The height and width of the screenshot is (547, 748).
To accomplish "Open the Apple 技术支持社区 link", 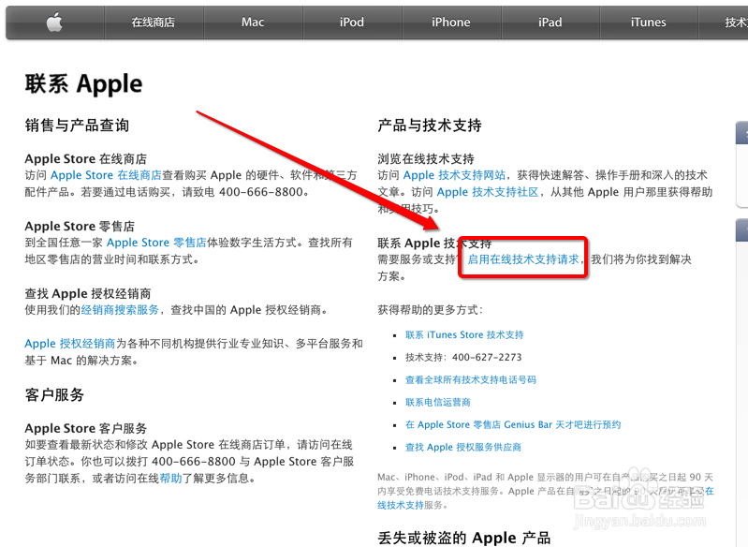I will [488, 192].
